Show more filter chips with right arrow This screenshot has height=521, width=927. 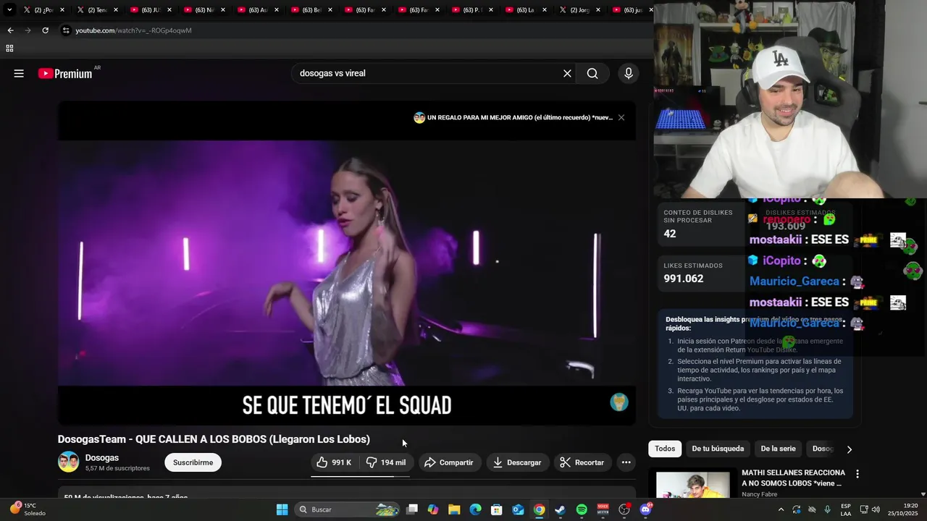(x=849, y=449)
